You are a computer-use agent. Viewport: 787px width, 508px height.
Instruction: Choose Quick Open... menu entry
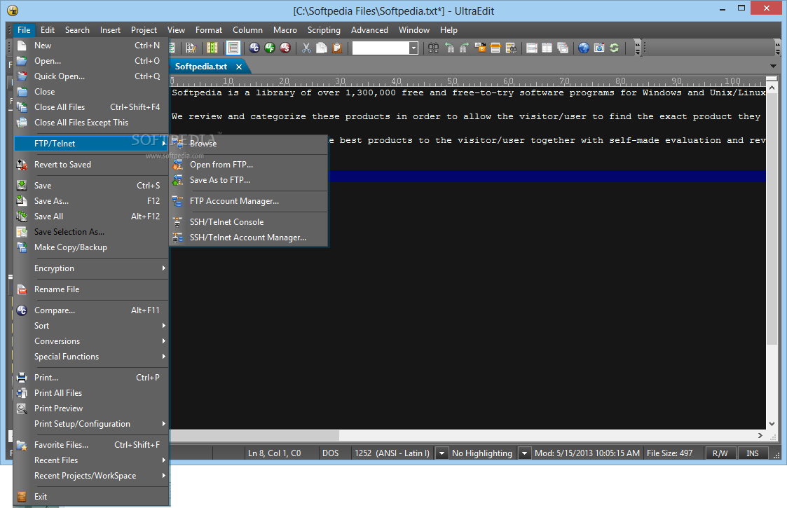pos(91,76)
